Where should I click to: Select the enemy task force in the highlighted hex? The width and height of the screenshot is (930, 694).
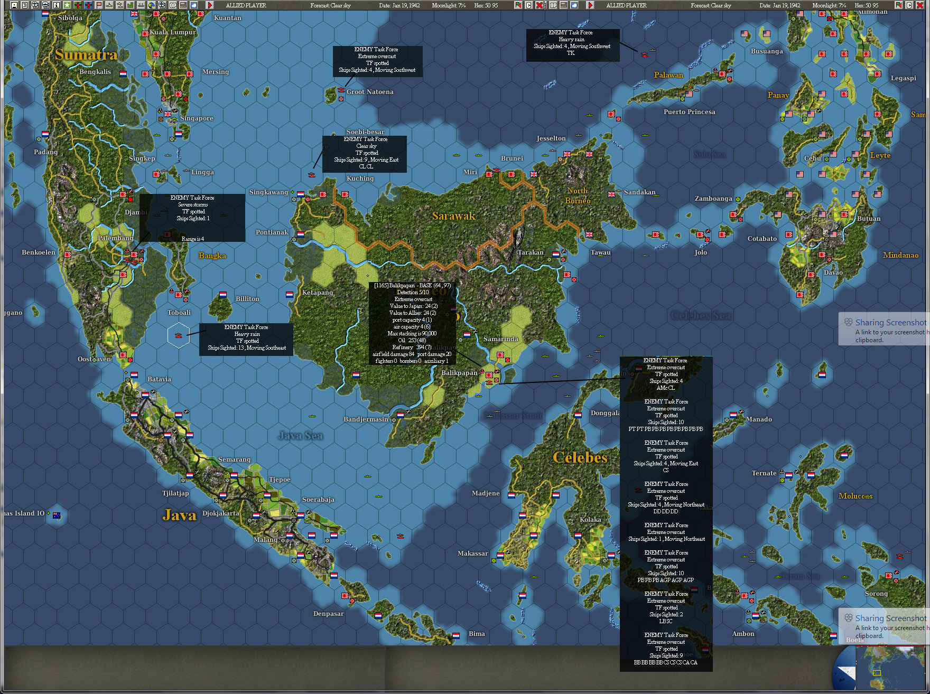click(179, 335)
